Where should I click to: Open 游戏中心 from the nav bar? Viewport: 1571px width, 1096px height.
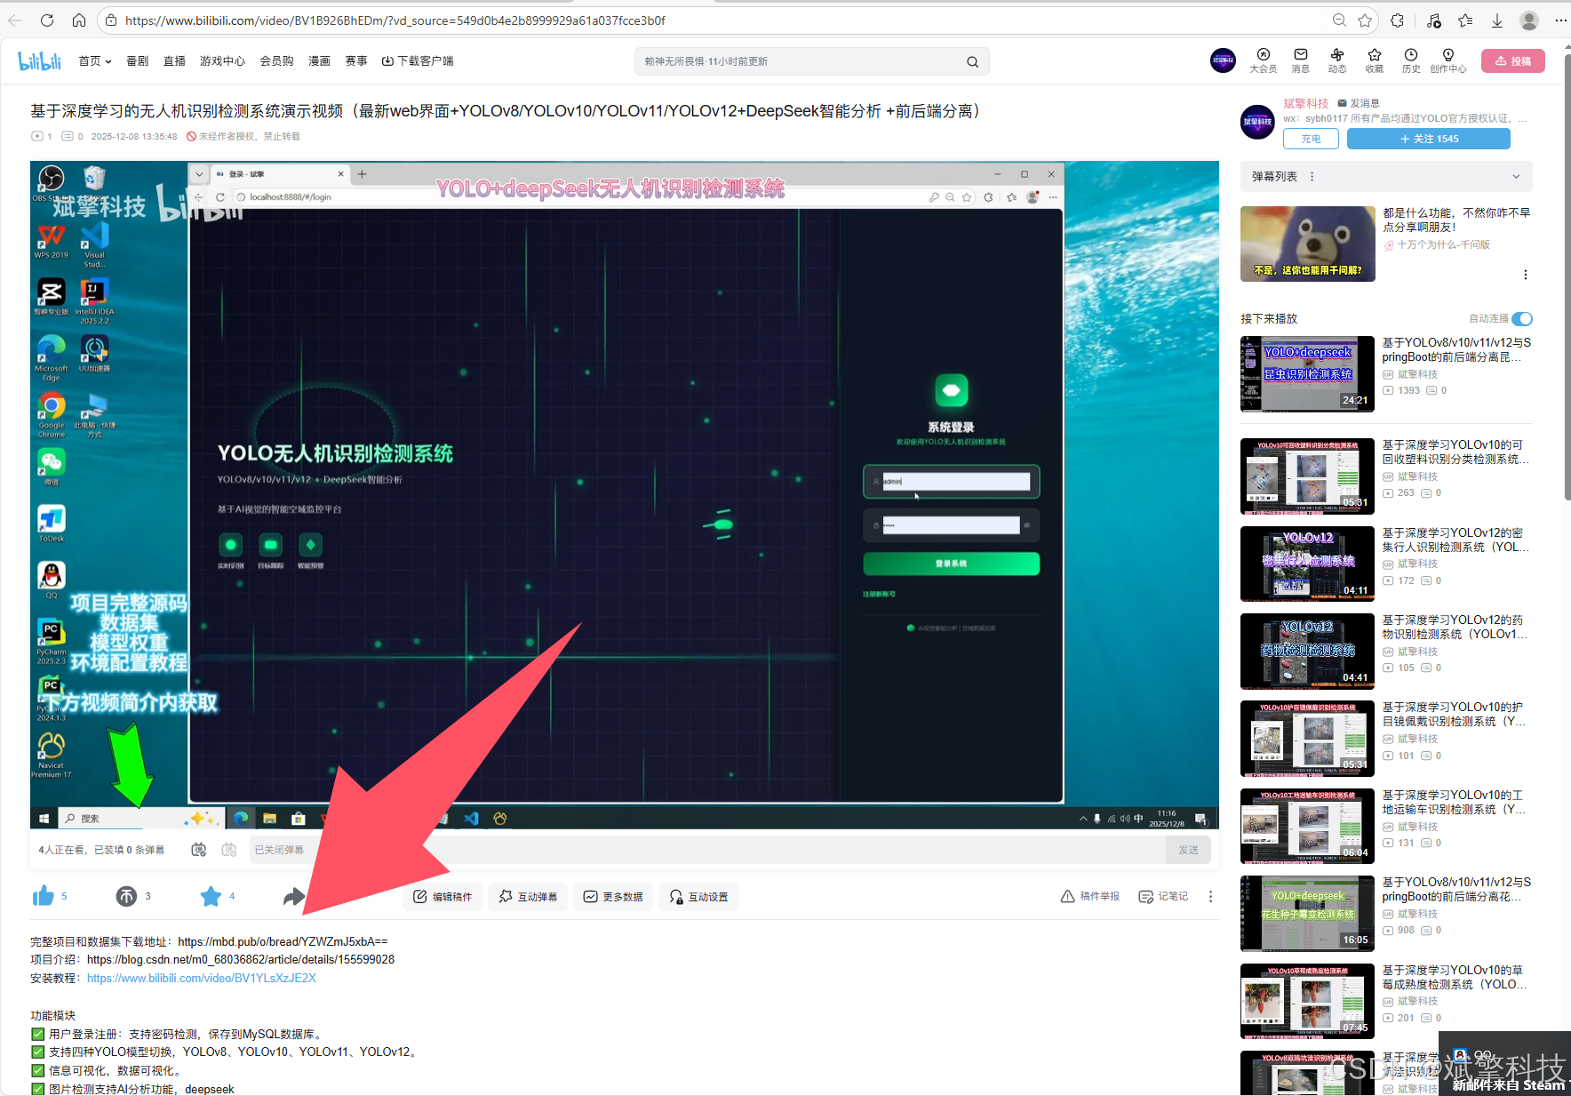tap(222, 61)
